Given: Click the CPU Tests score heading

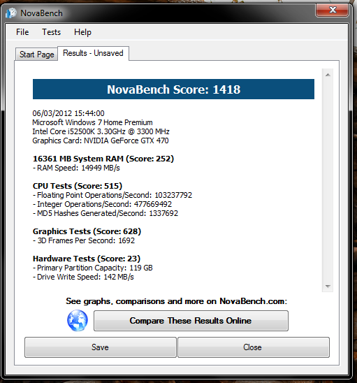Looking at the screenshot, I should 78,186.
